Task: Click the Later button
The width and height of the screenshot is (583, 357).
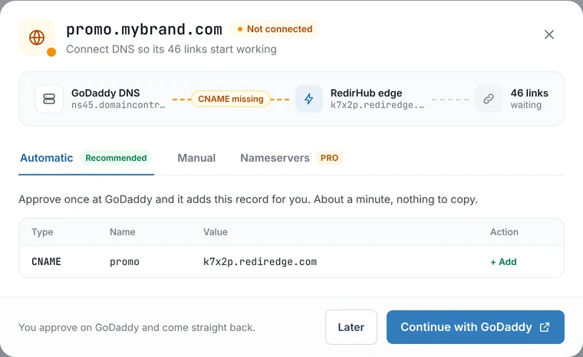Action: pyautogui.click(x=351, y=327)
